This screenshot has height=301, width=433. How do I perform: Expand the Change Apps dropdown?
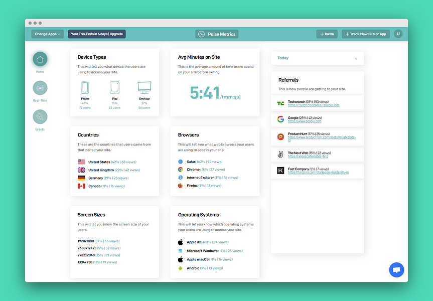click(x=47, y=34)
